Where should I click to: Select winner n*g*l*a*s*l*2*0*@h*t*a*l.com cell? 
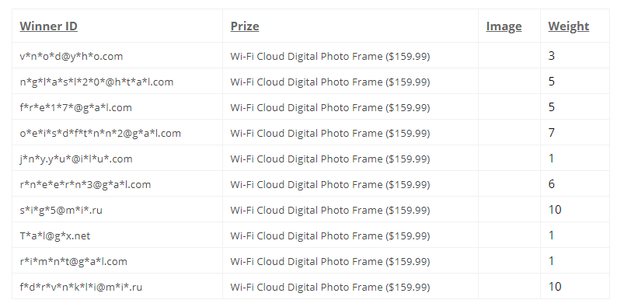(96, 82)
